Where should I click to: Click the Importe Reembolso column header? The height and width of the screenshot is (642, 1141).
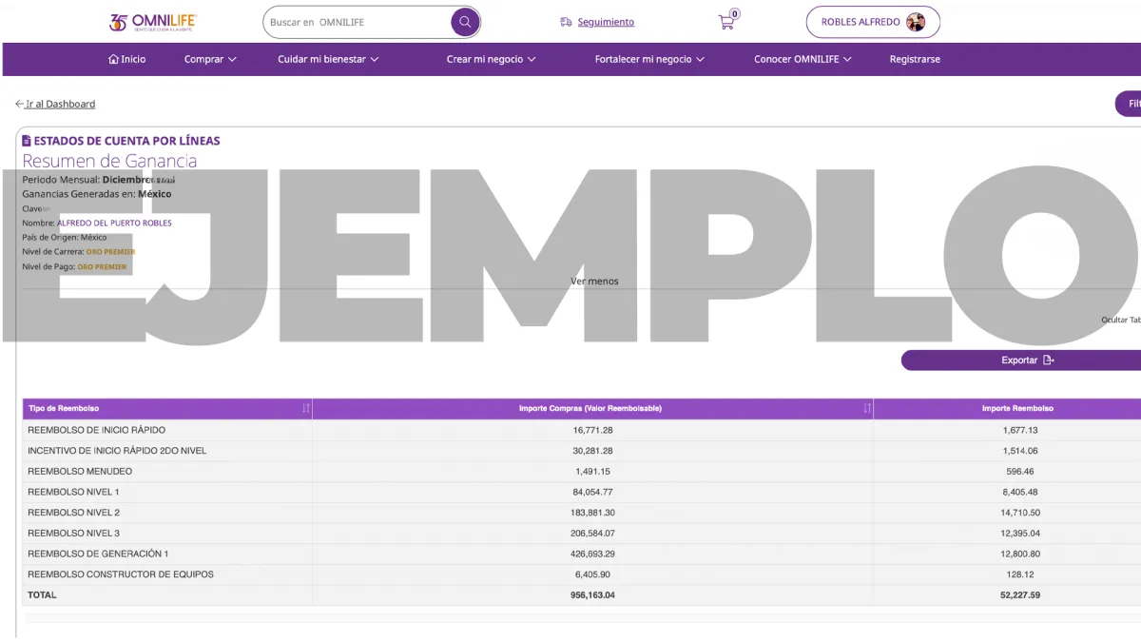(1017, 408)
